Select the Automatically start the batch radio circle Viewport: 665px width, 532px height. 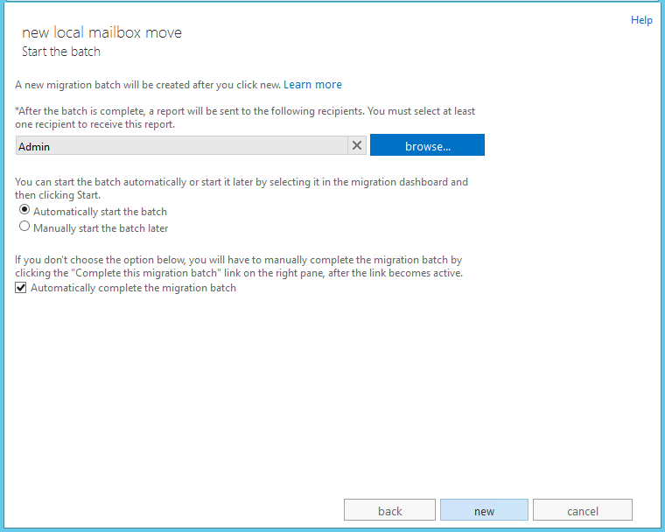point(24,210)
